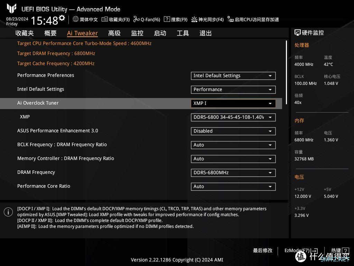Click 搜索(F9) button
Image resolution: width=354 pixels, height=266 pixels.
click(176, 19)
